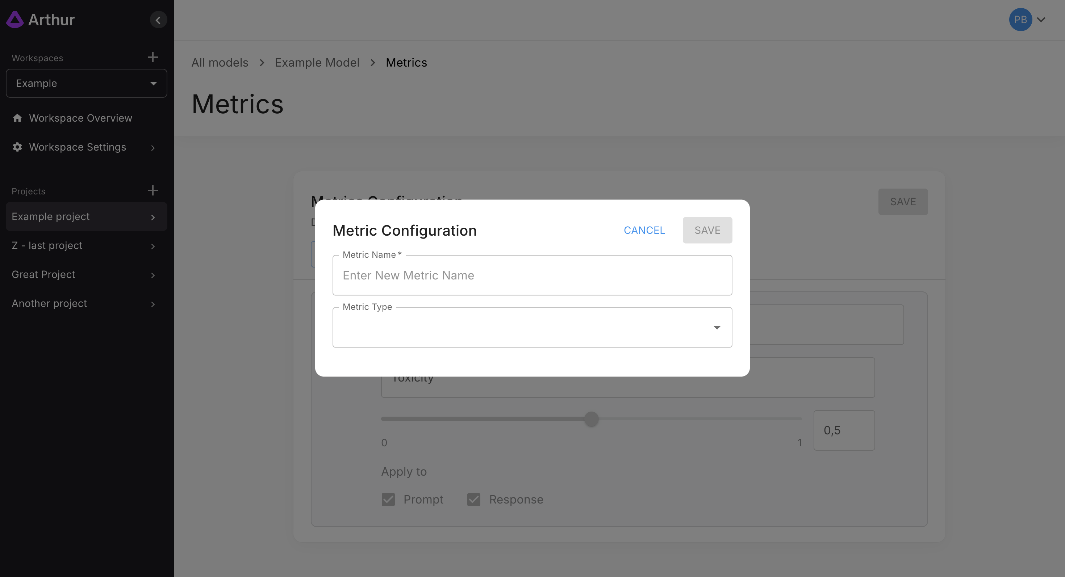Screen dimensions: 1065x577
Task: Add a new workspace with the plus icon
Action: pos(153,58)
